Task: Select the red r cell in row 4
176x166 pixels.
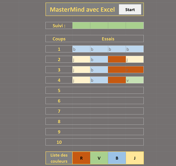Action: (117, 80)
